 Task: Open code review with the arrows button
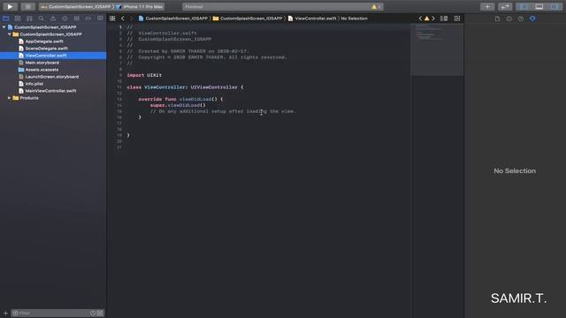pos(505,6)
